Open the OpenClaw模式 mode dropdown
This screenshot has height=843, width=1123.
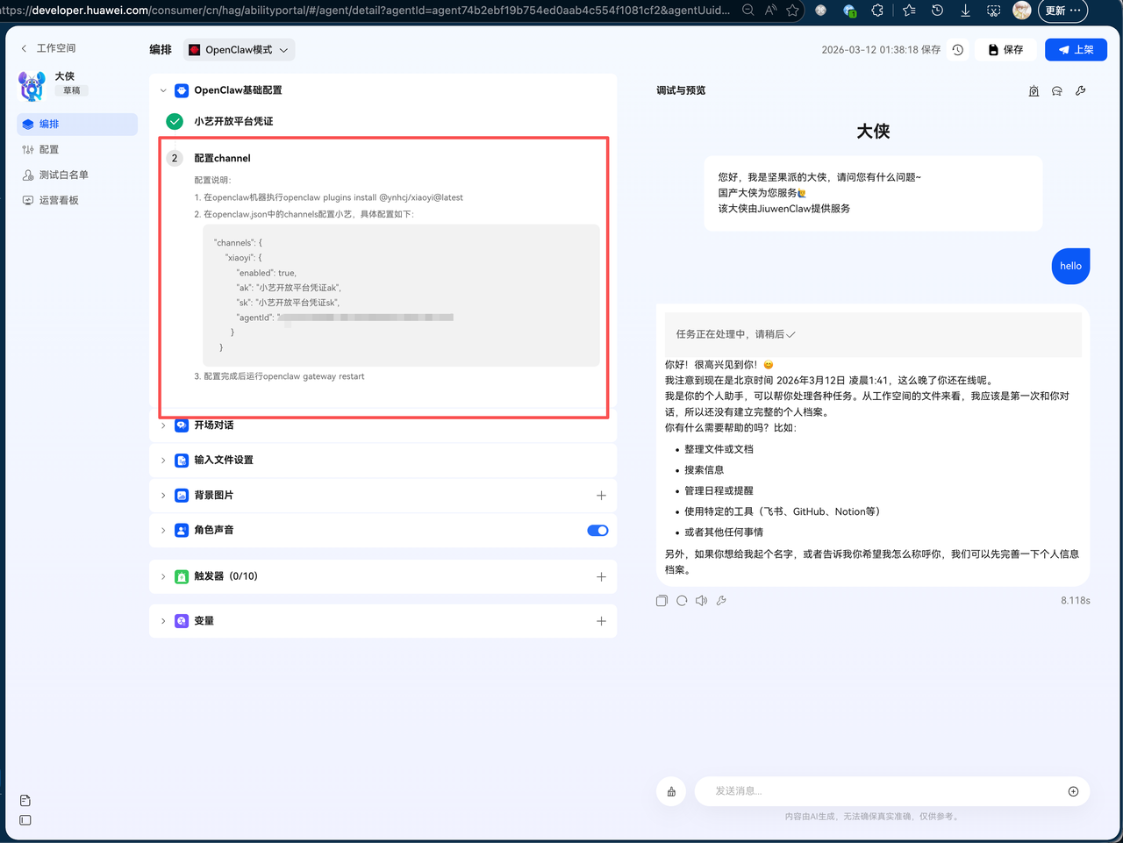point(239,50)
